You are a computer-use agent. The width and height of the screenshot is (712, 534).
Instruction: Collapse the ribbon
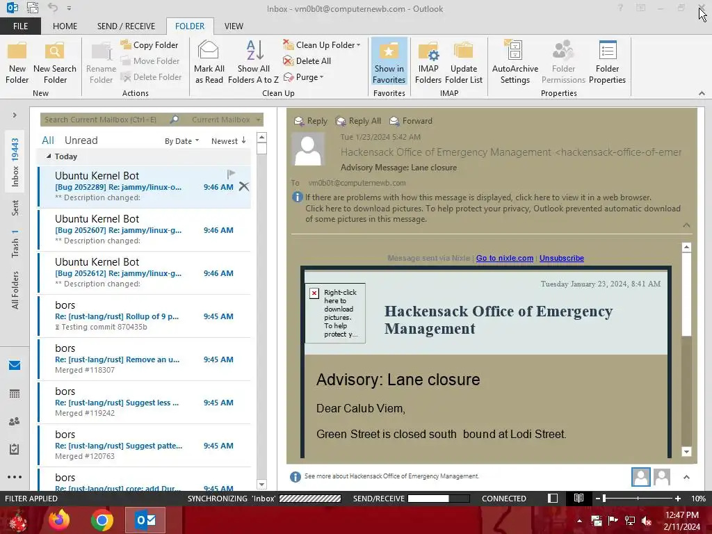[702, 93]
